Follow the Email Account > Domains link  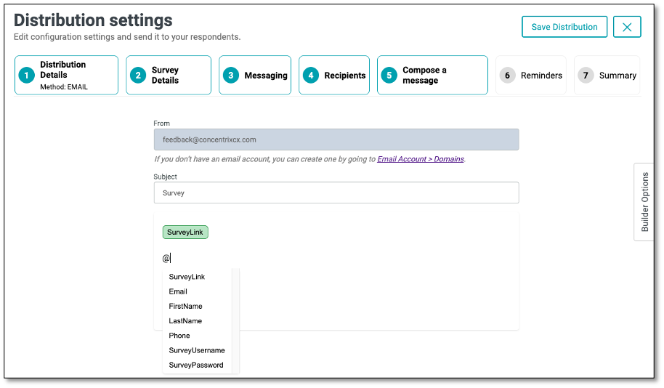pyautogui.click(x=420, y=159)
